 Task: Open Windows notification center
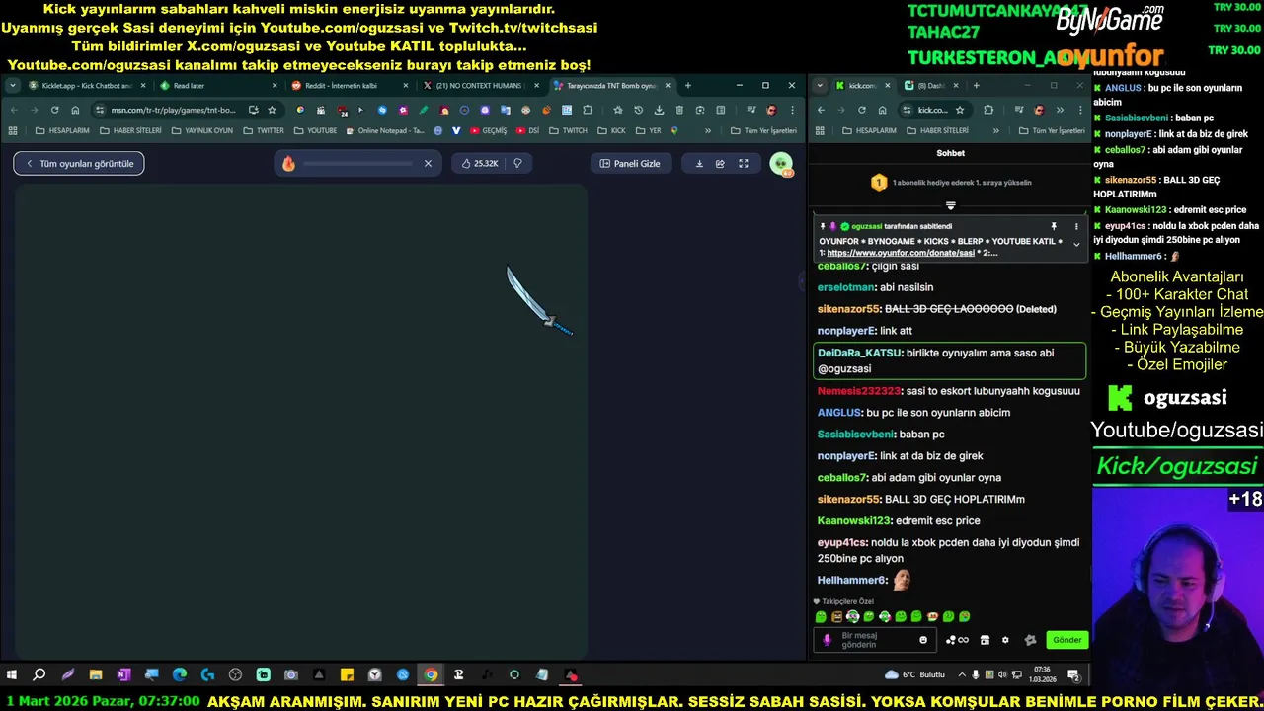[x=1073, y=675]
